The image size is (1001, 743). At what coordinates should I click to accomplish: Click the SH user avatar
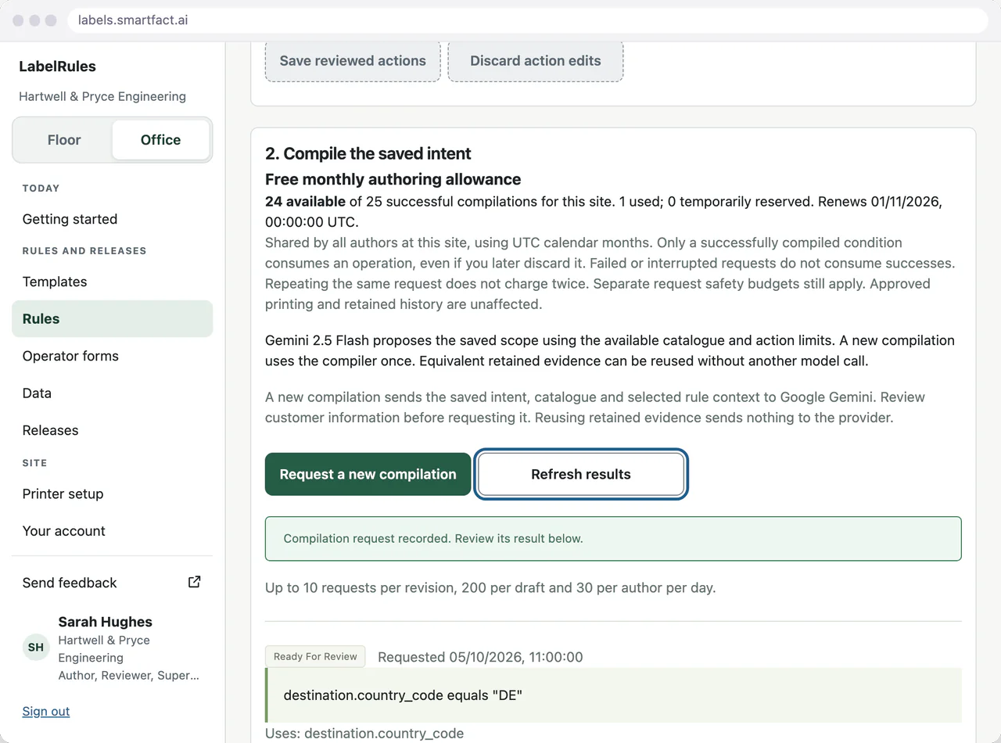[36, 648]
